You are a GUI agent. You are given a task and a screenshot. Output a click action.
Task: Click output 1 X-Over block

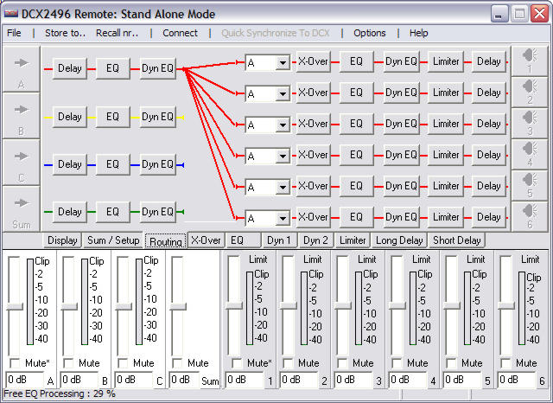tap(313, 61)
